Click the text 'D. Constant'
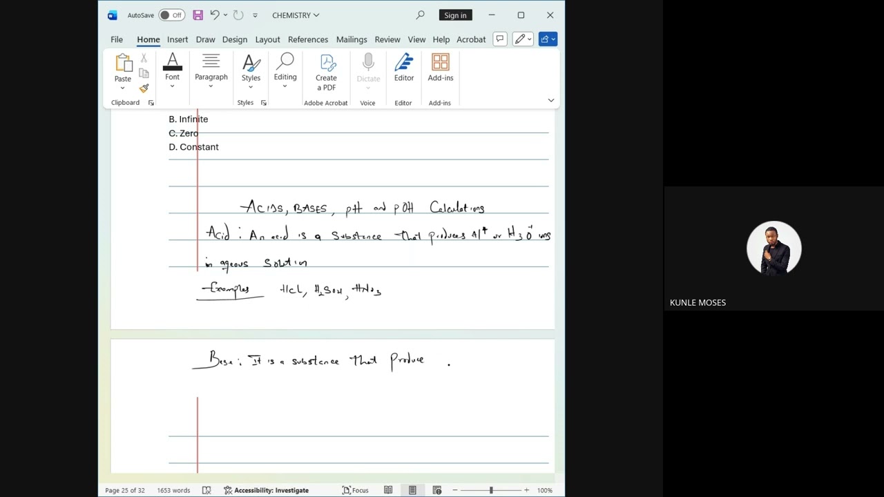This screenshot has height=497, width=884. tap(193, 147)
